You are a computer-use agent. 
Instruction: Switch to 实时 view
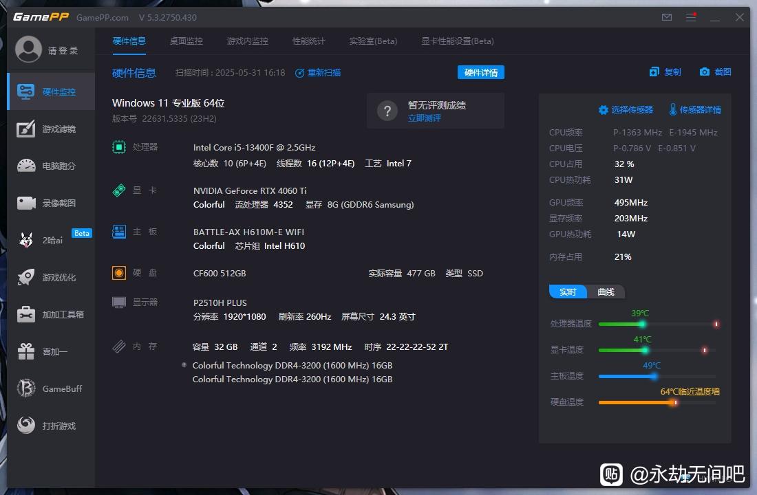click(x=568, y=292)
